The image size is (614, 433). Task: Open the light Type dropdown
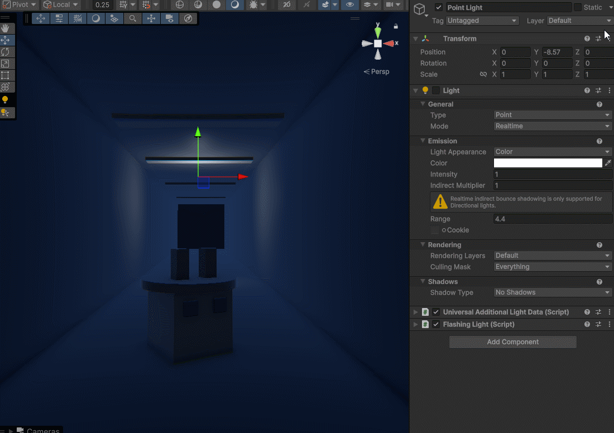coord(553,115)
